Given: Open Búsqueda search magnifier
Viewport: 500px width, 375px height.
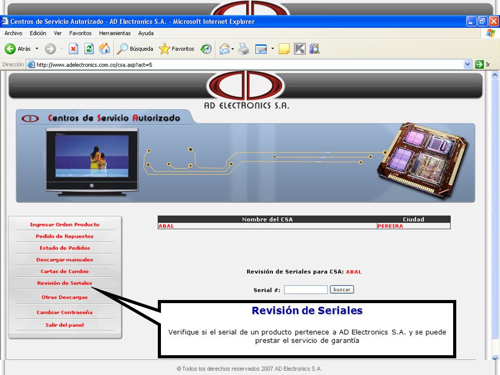Looking at the screenshot, I should (x=122, y=49).
